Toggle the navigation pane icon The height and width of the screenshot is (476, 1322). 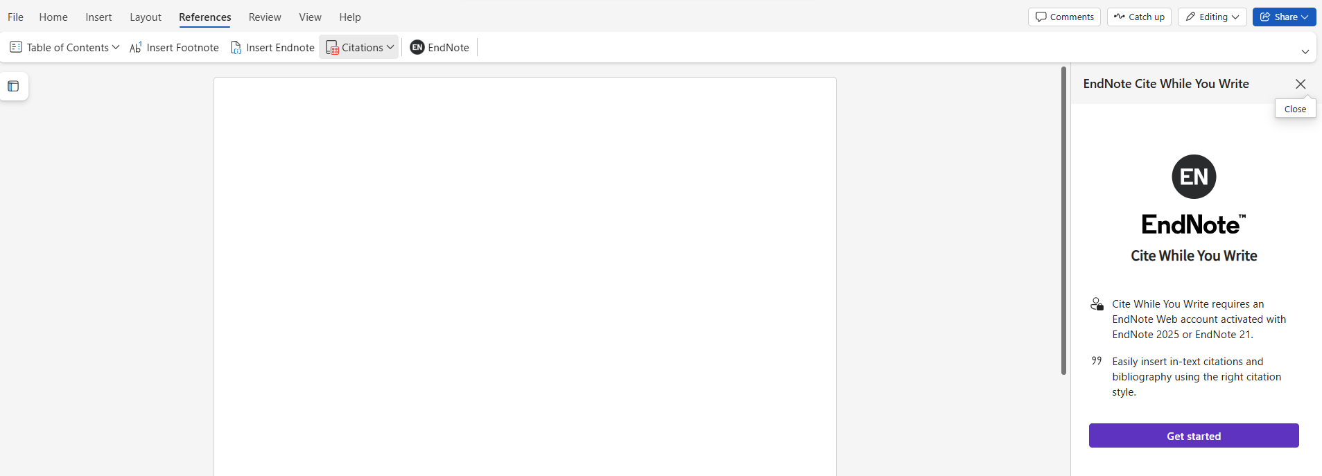point(13,87)
